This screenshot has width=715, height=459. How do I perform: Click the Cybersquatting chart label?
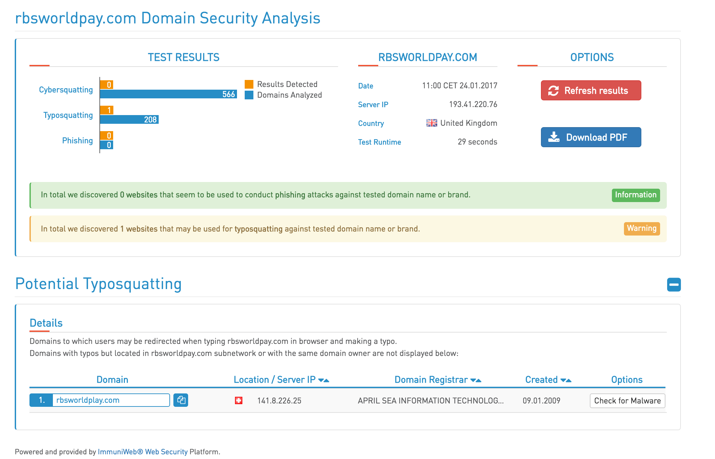(66, 90)
